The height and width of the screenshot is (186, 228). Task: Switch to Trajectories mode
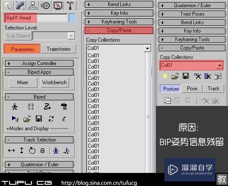[x=59, y=49]
